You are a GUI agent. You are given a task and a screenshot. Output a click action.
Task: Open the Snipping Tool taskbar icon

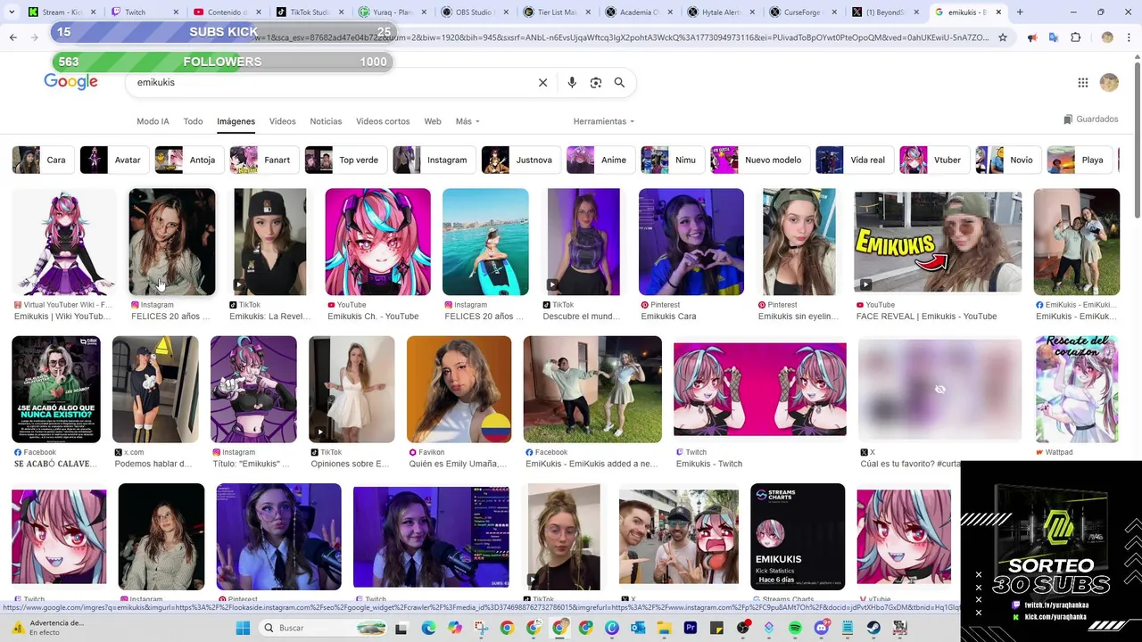(481, 628)
